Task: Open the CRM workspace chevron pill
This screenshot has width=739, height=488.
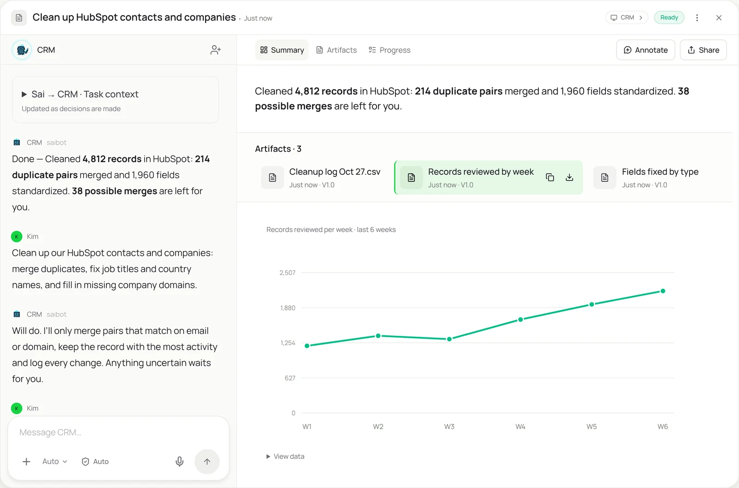Action: (627, 18)
